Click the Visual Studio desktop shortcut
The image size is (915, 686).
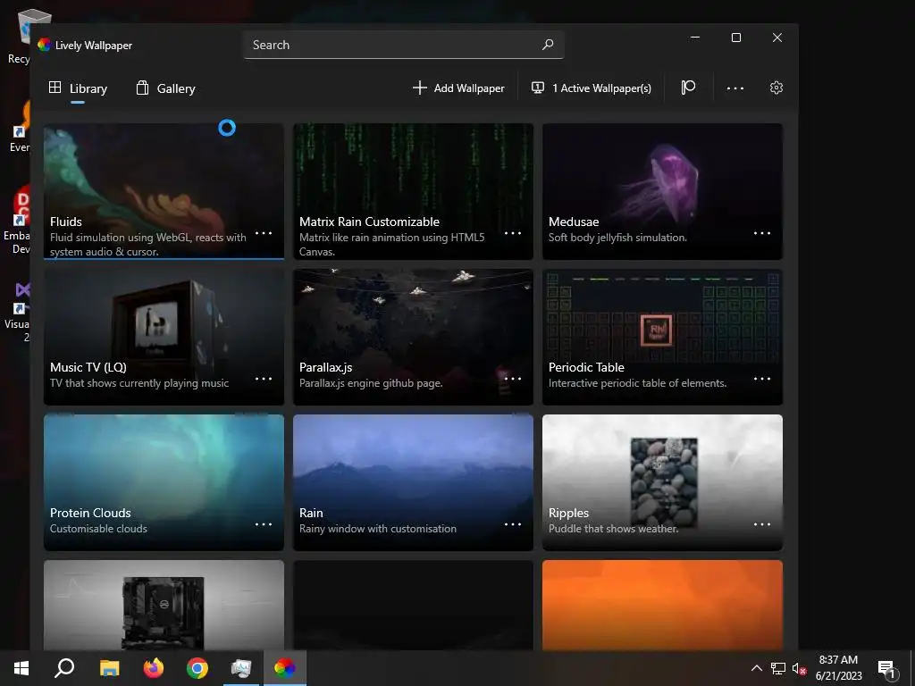click(x=16, y=312)
